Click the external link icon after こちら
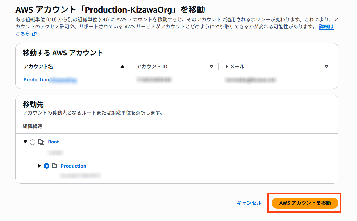The width and height of the screenshot is (357, 221). [34, 34]
